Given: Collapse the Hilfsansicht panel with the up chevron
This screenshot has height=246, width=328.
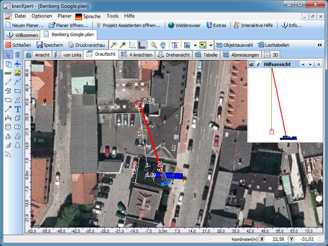Looking at the screenshot, I should click(x=319, y=64).
